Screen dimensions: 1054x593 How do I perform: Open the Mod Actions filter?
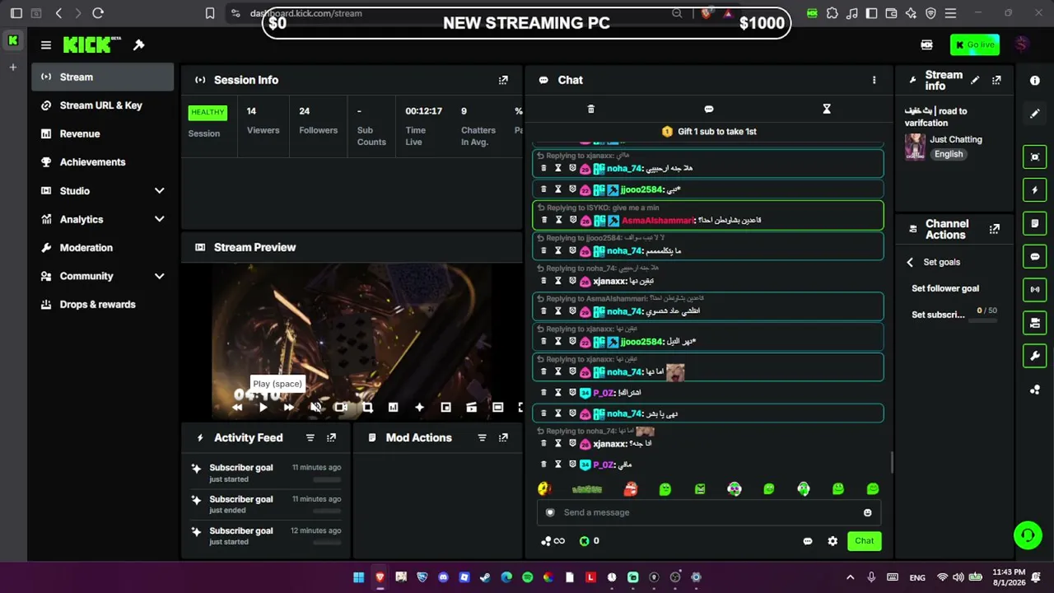tap(483, 438)
